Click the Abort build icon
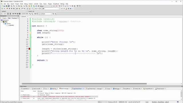183x103 pixels. pos(38,6)
